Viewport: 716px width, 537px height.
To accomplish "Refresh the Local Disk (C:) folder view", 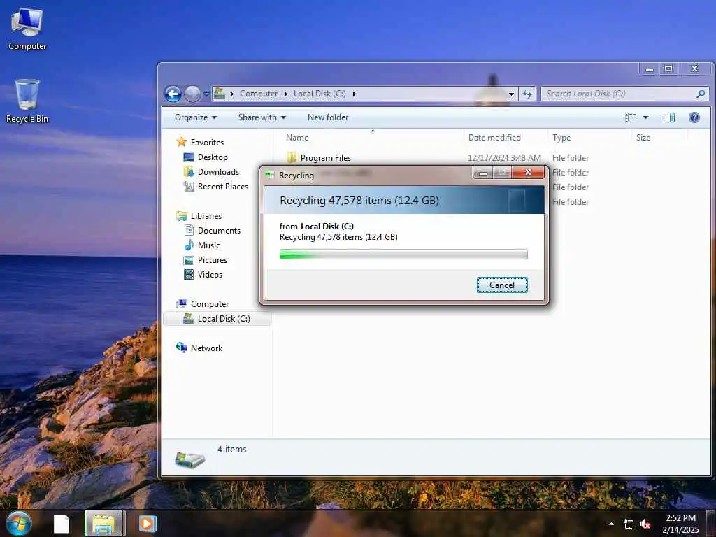I will [x=527, y=94].
